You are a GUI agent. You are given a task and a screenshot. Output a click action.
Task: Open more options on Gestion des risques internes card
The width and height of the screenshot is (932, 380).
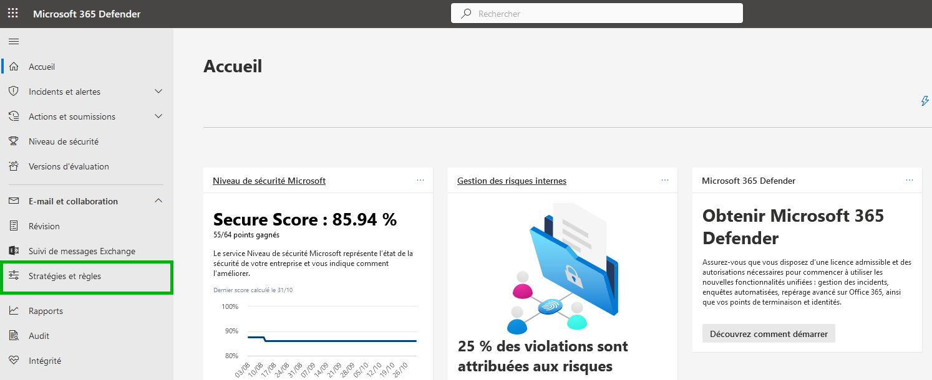coord(665,180)
